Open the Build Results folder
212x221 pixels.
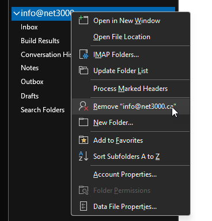[40, 41]
